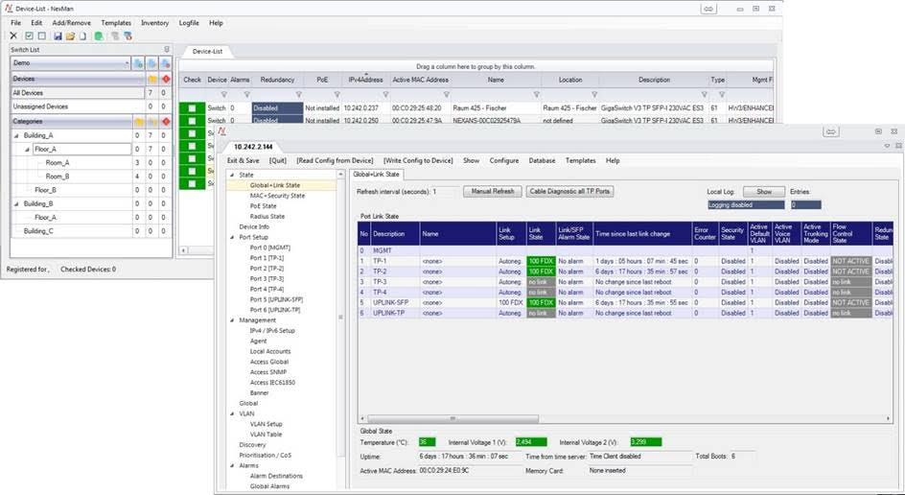
Task: Open the Demo switch list dropdown
Action: 125,62
